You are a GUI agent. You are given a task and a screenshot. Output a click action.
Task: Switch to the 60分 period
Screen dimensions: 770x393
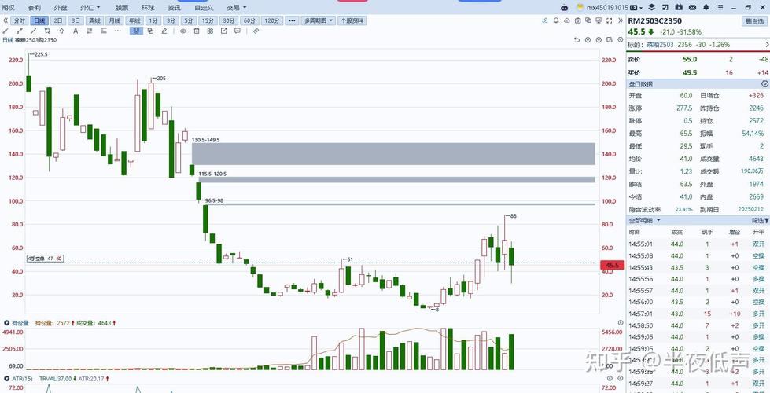click(249, 20)
